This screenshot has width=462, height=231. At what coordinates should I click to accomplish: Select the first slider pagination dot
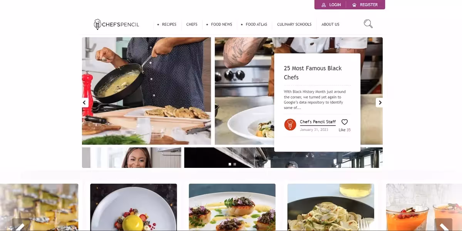[x=230, y=164]
